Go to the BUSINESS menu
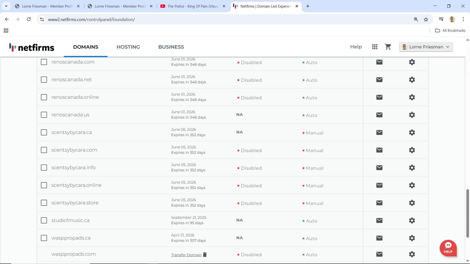 171,47
